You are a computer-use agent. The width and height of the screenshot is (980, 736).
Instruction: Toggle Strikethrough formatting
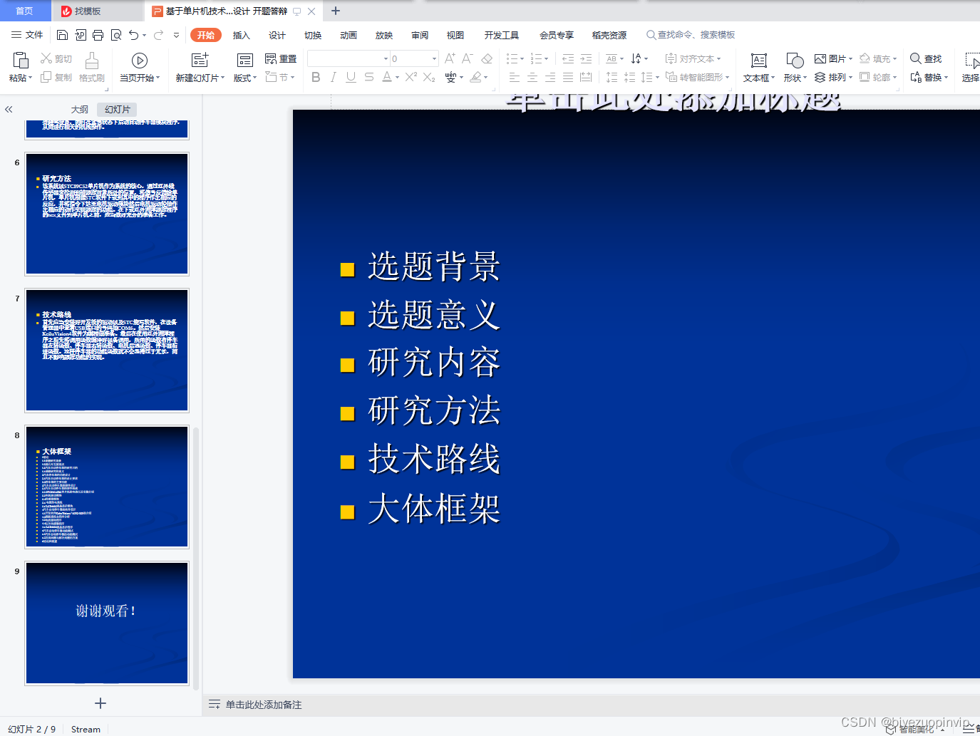click(x=368, y=77)
